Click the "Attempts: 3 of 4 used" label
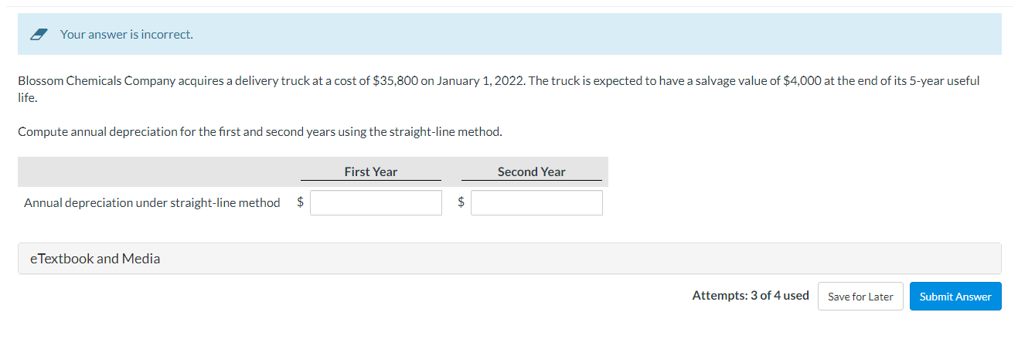Image resolution: width=1018 pixels, height=363 pixels. [750, 296]
